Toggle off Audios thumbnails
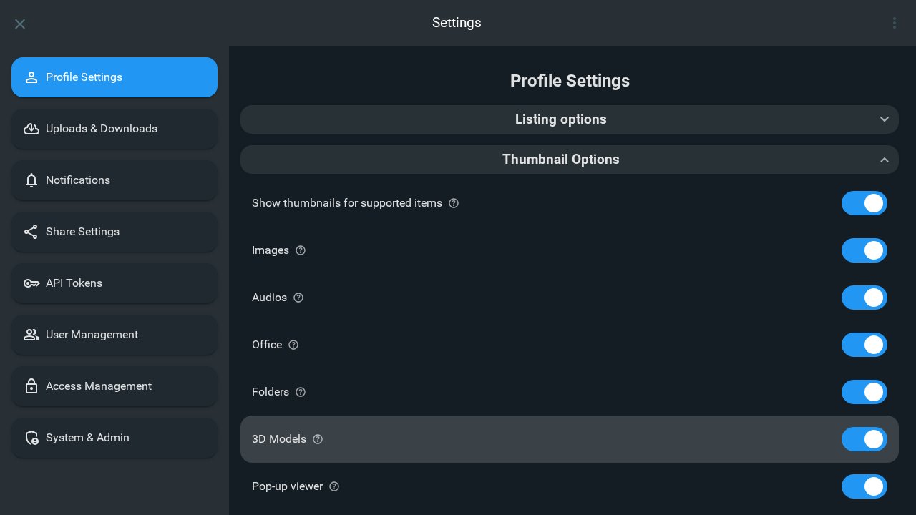Image resolution: width=916 pixels, height=515 pixels. coord(864,298)
